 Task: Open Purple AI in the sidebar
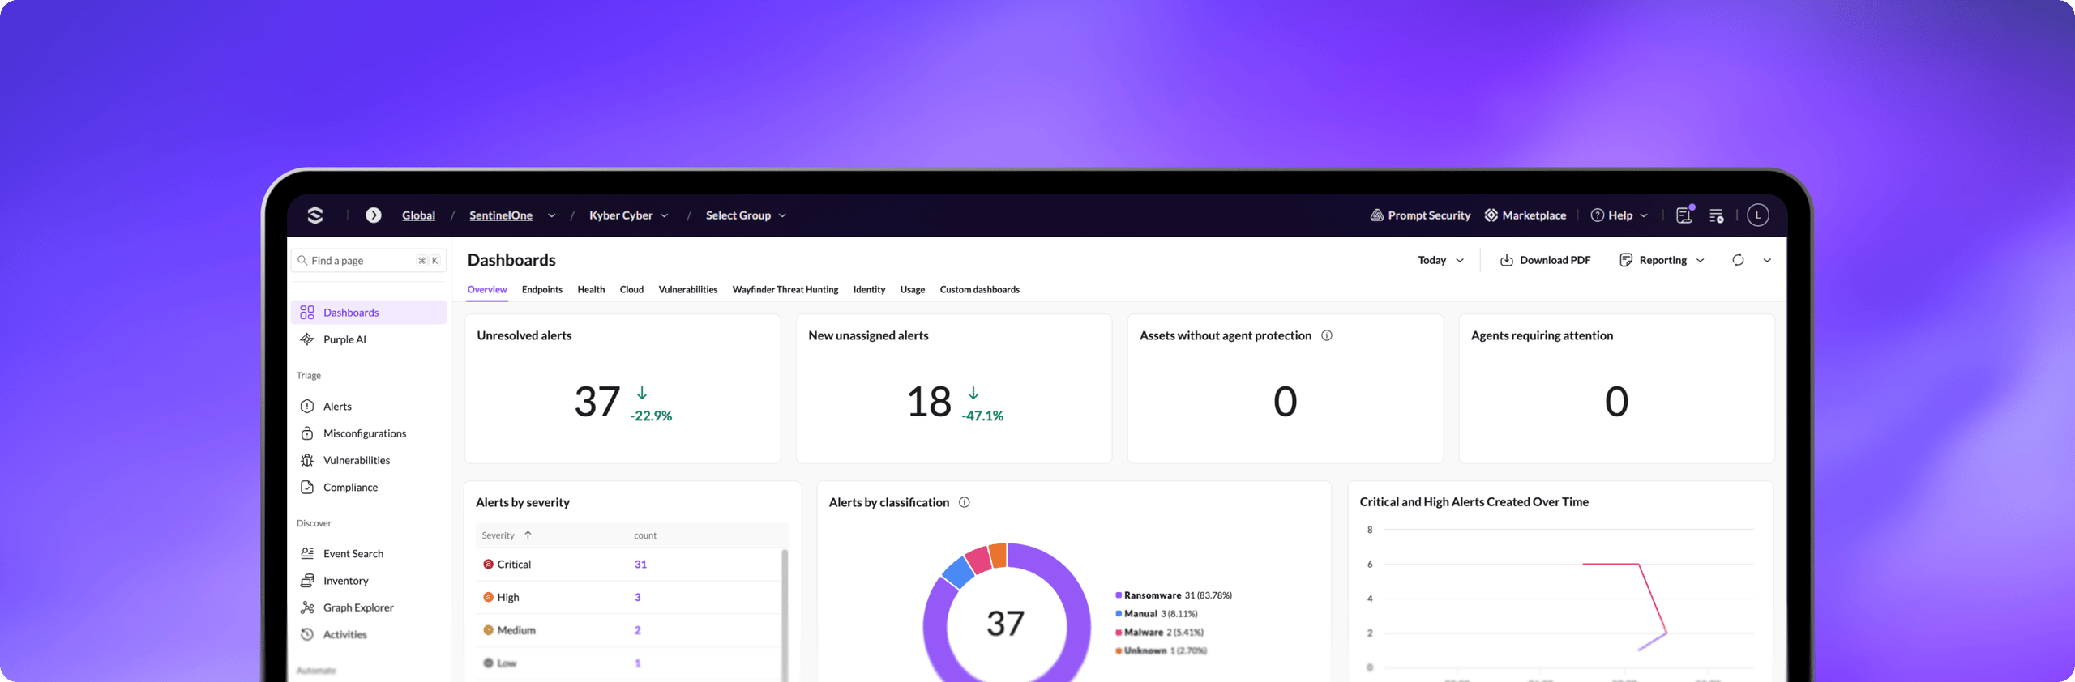click(369, 339)
